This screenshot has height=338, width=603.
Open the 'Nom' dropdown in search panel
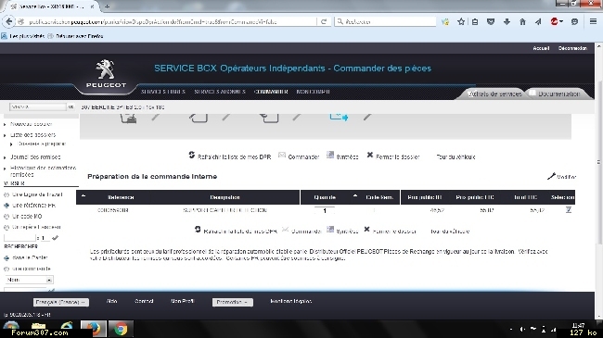tap(30, 280)
